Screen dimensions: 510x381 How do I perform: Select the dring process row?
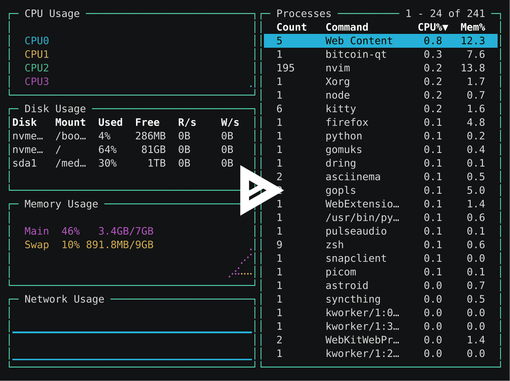click(x=381, y=163)
